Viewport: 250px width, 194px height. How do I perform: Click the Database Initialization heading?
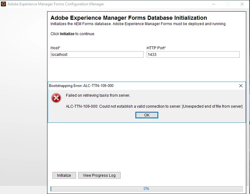(129, 18)
